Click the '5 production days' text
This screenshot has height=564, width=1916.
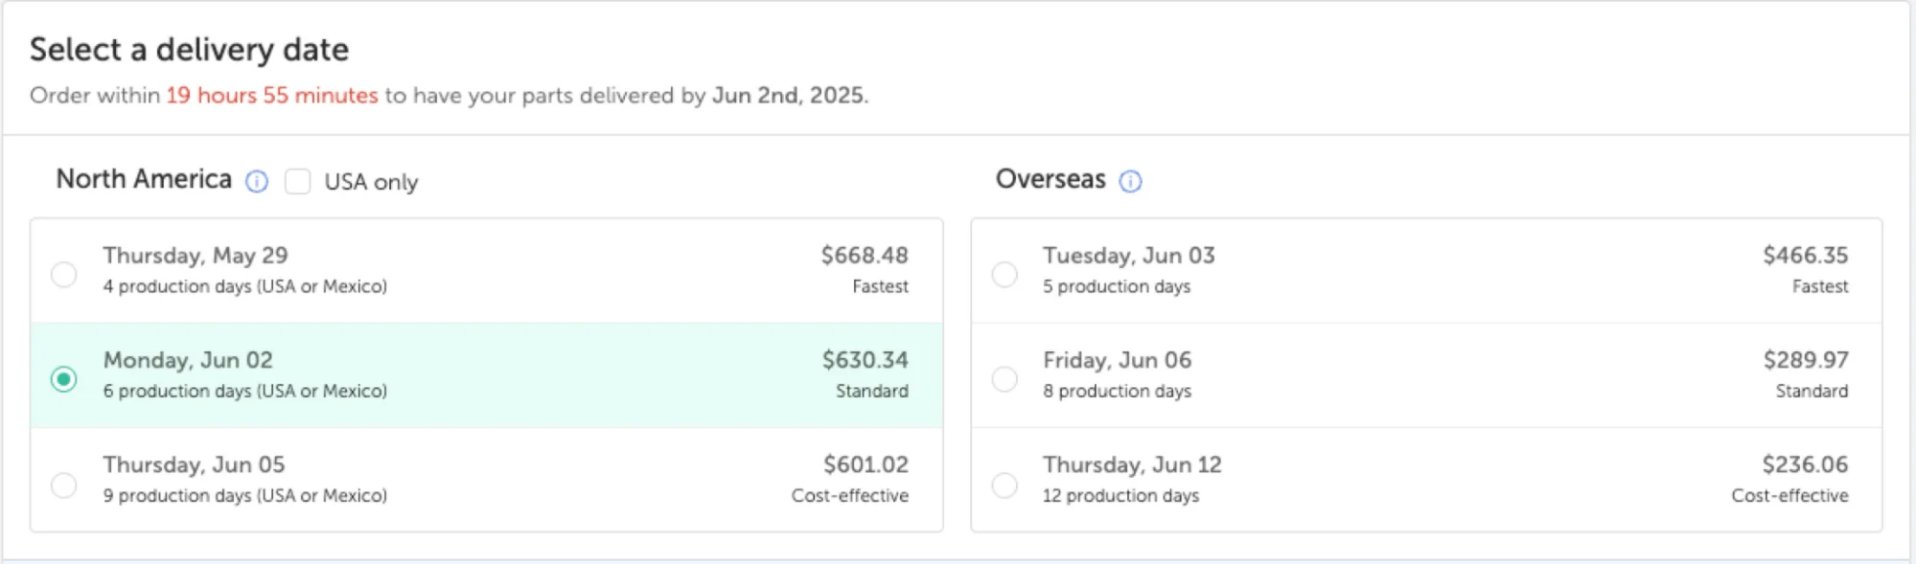pyautogui.click(x=1117, y=286)
